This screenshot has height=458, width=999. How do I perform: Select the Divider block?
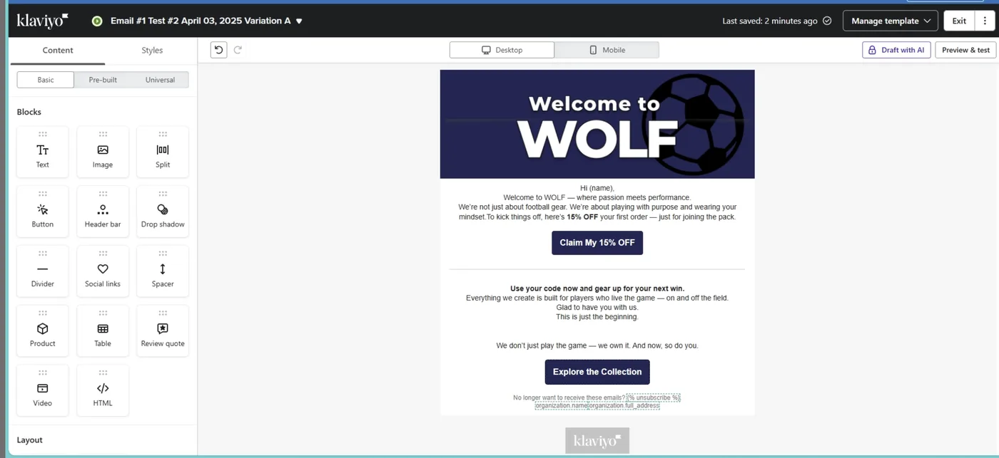tap(43, 271)
